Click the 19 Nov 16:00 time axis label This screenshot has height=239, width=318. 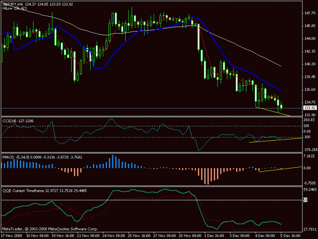coord(63,236)
